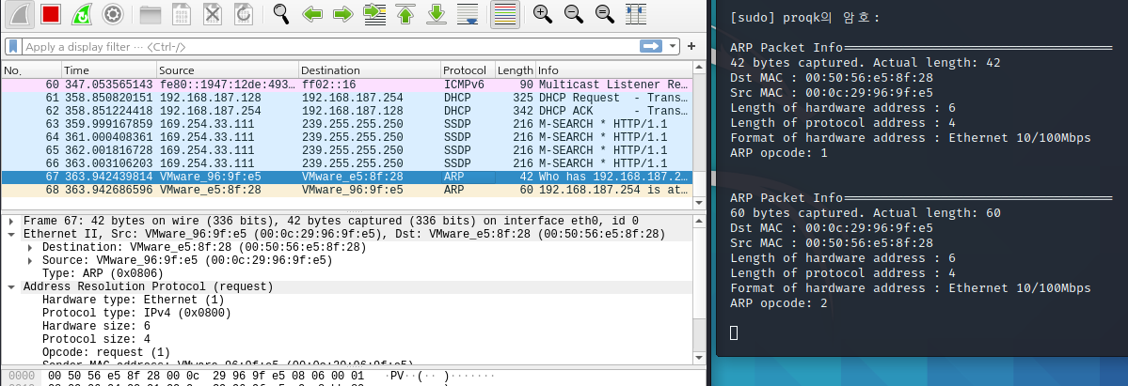Screen dimensions: 1128x386
Task: Select packet 62 DHCP ACK row
Action: (347, 111)
